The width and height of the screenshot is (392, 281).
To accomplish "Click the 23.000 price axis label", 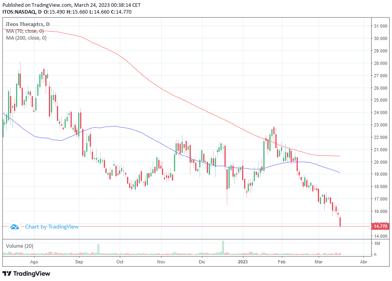I will click(380, 125).
